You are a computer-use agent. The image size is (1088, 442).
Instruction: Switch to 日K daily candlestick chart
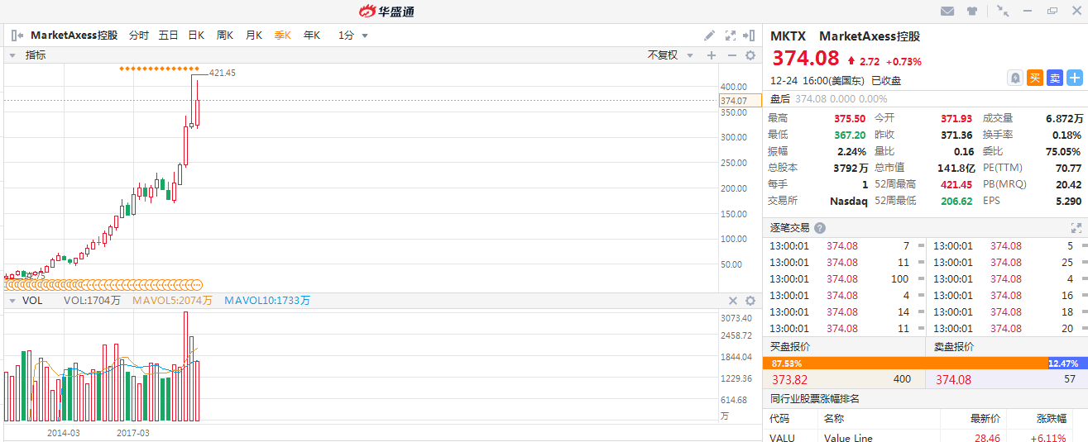(x=196, y=36)
